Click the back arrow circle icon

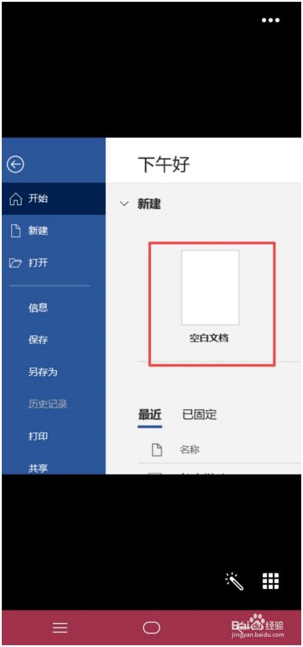pos(16,165)
